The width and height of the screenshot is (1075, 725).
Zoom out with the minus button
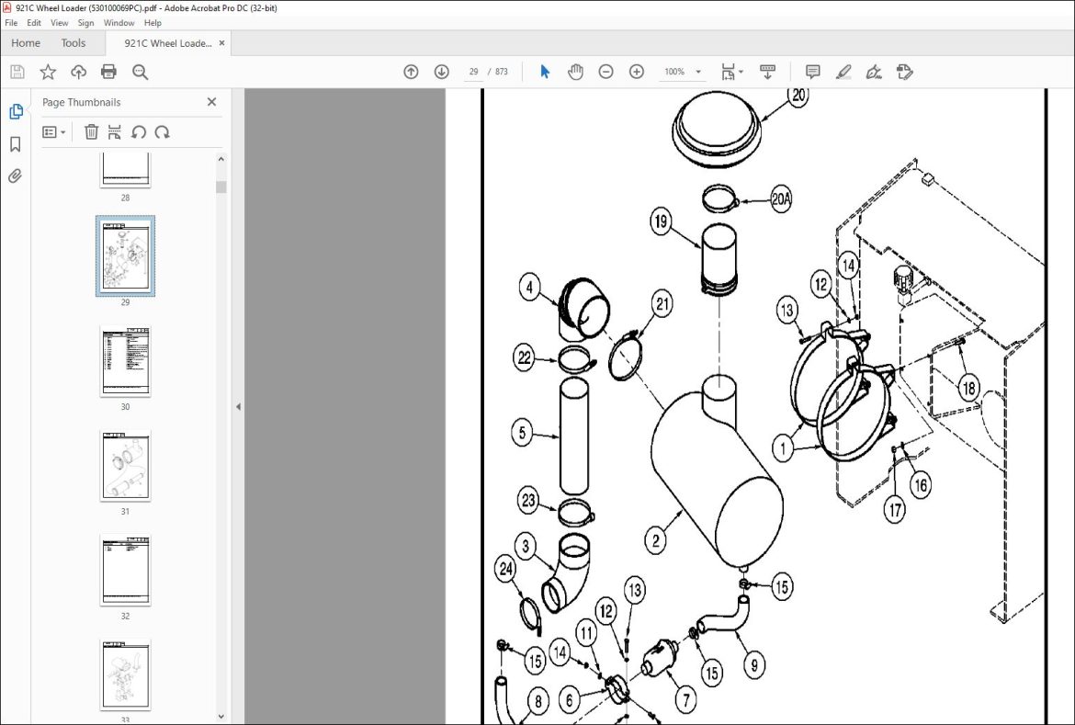coord(606,72)
